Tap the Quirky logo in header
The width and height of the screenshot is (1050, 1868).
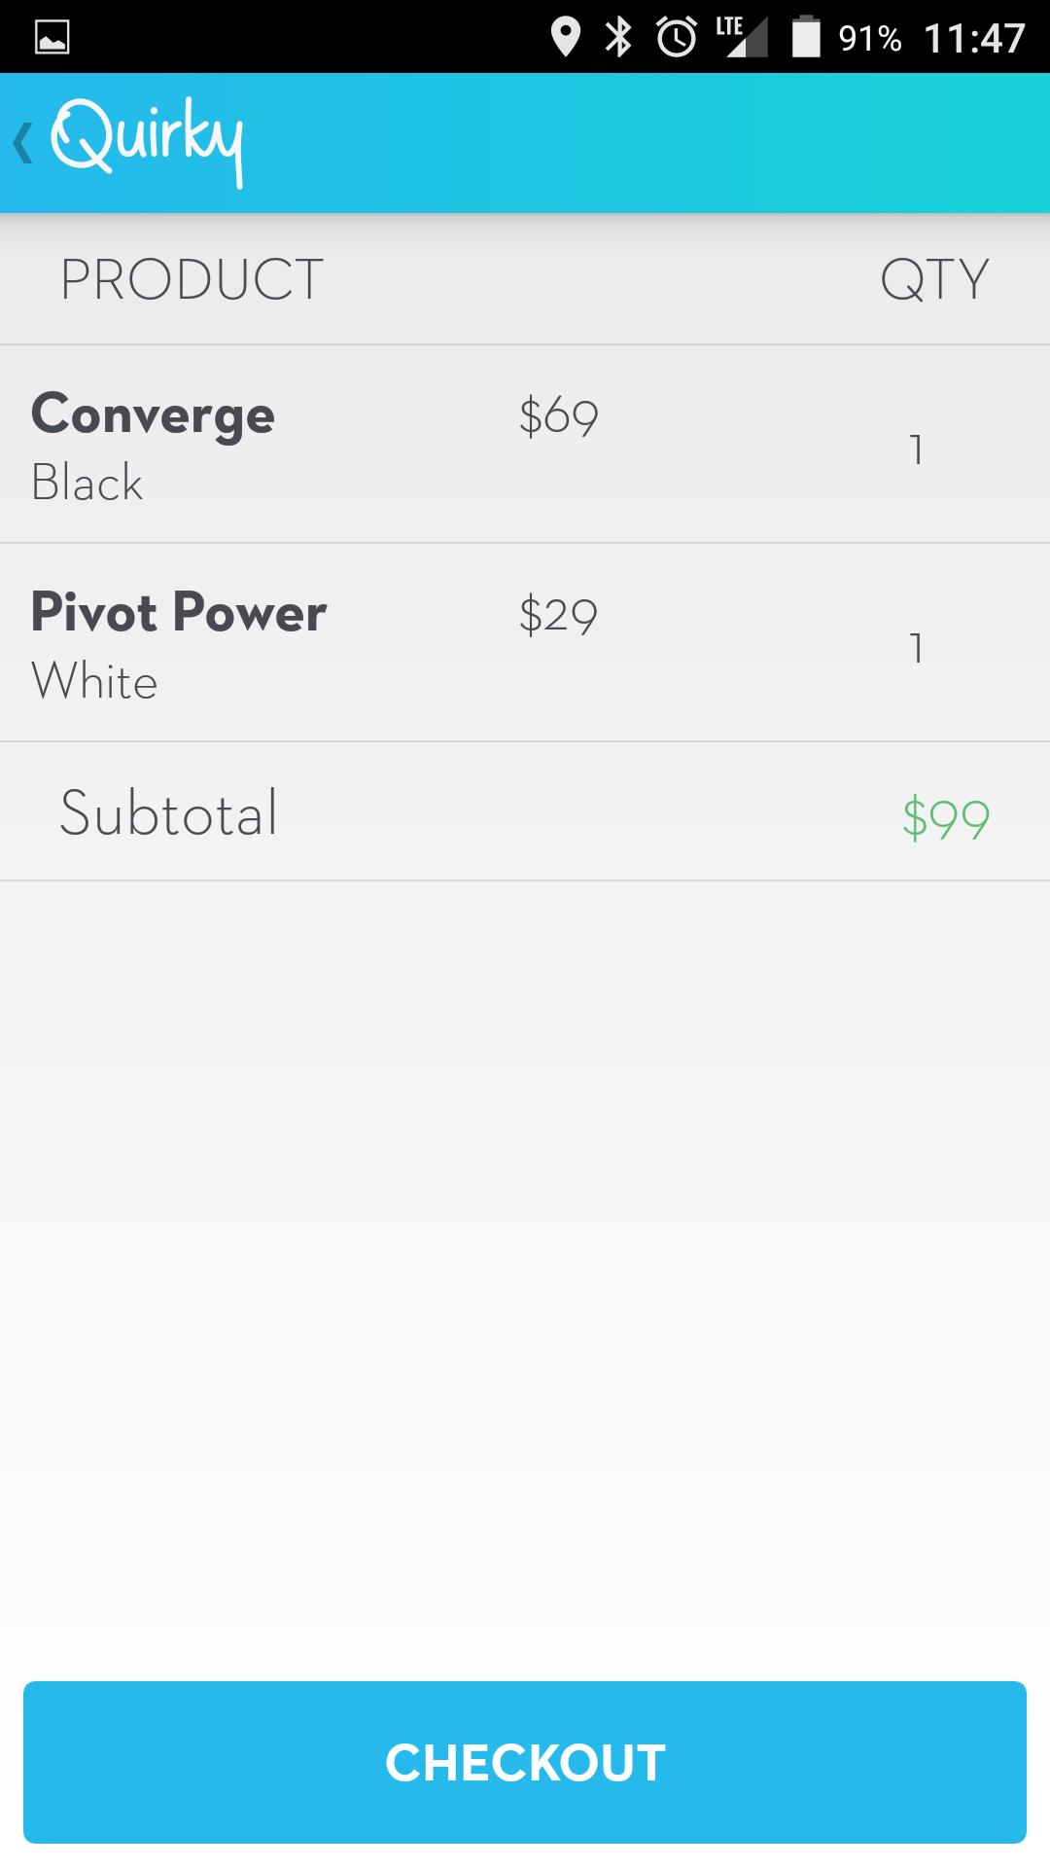click(146, 141)
